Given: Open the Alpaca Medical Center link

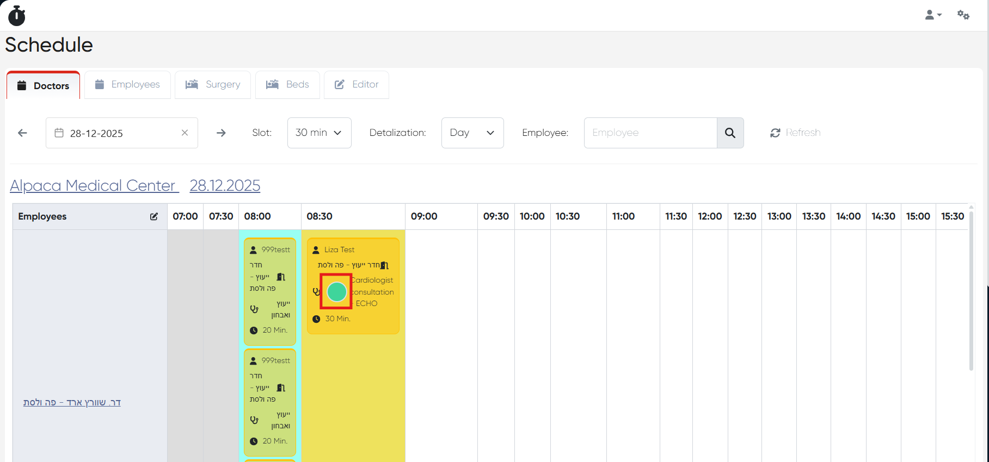Looking at the screenshot, I should (94, 186).
